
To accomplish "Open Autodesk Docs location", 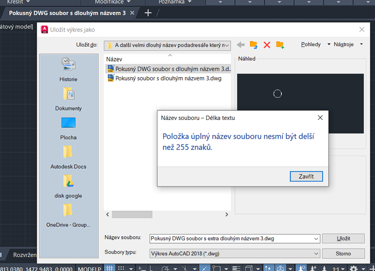I will pos(68,157).
